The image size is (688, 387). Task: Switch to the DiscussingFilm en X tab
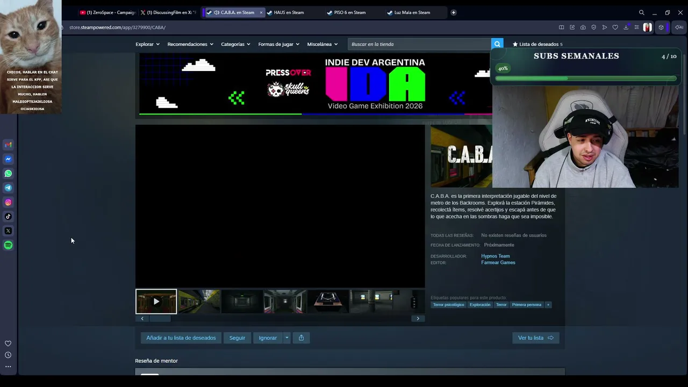pyautogui.click(x=168, y=12)
